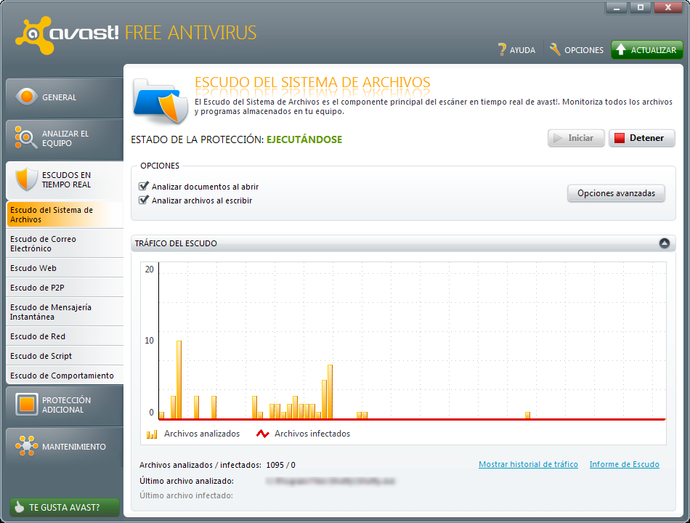Uncheck Analizar documentos al abrir
690x523 pixels.
tap(144, 186)
